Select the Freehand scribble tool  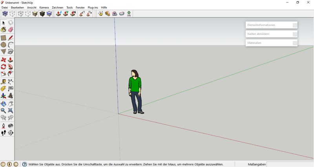pos(11,52)
